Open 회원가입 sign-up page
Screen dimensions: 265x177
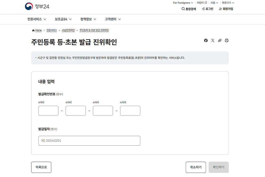point(226,9)
